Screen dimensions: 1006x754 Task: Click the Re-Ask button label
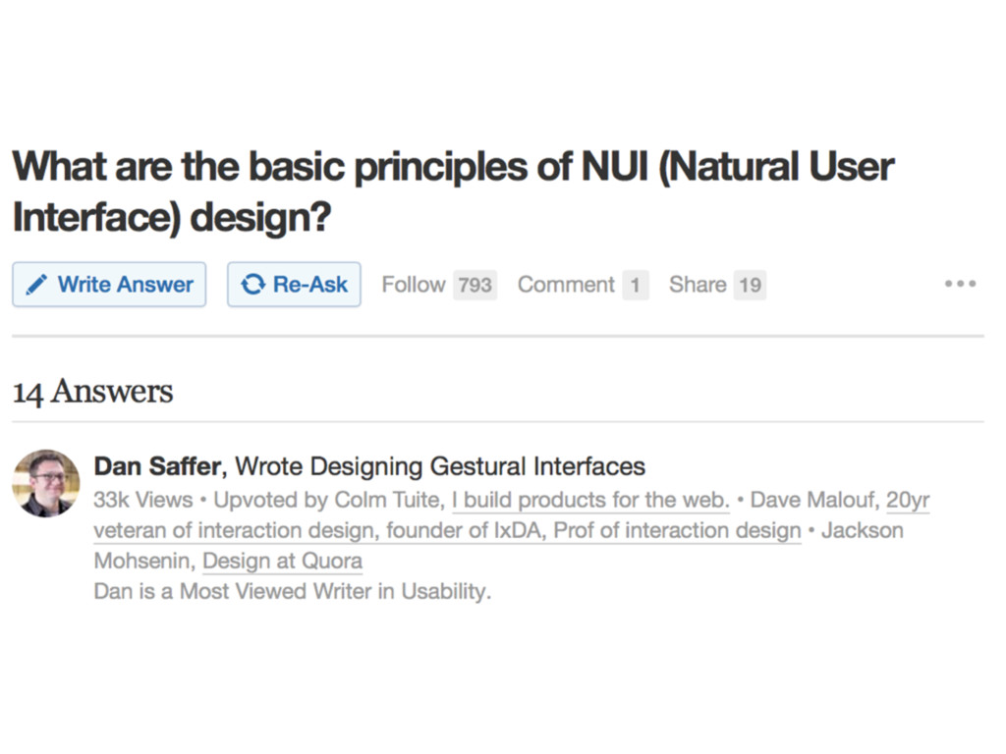[309, 284]
